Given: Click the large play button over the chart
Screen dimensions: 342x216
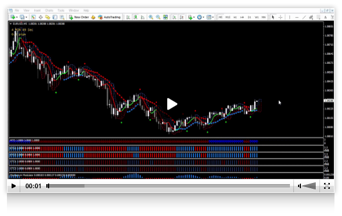Looking at the screenshot, I should (x=172, y=104).
